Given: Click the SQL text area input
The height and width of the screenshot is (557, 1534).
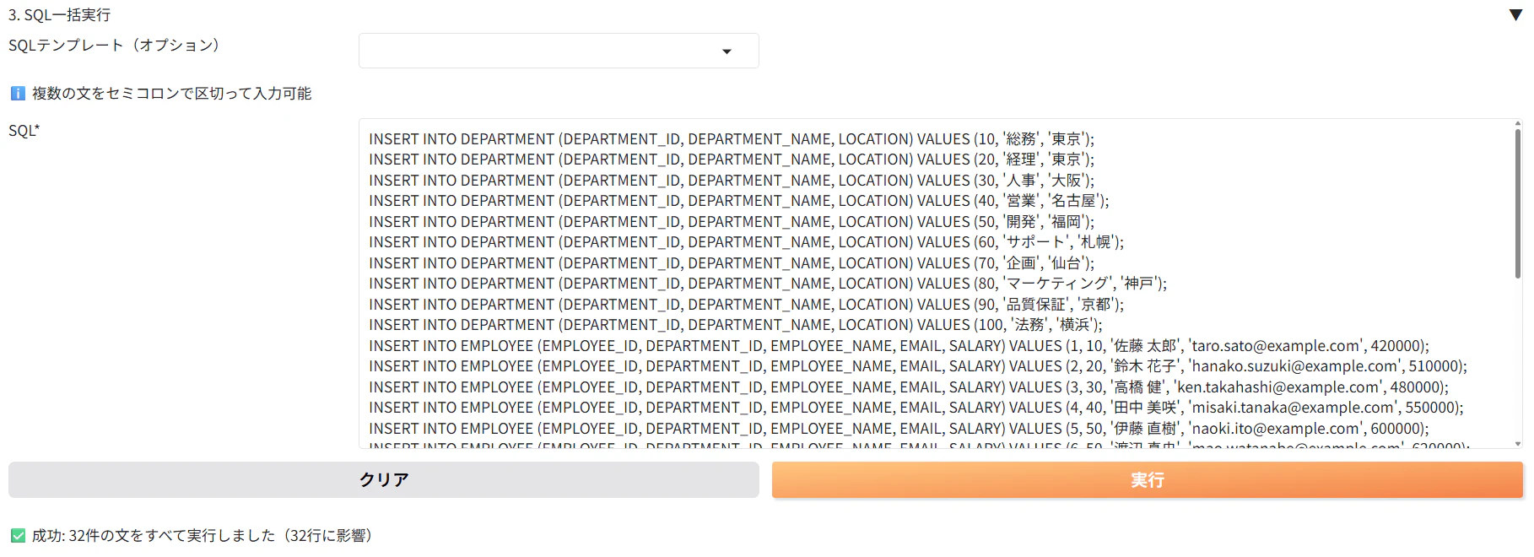Looking at the screenshot, I should pos(940,284).
